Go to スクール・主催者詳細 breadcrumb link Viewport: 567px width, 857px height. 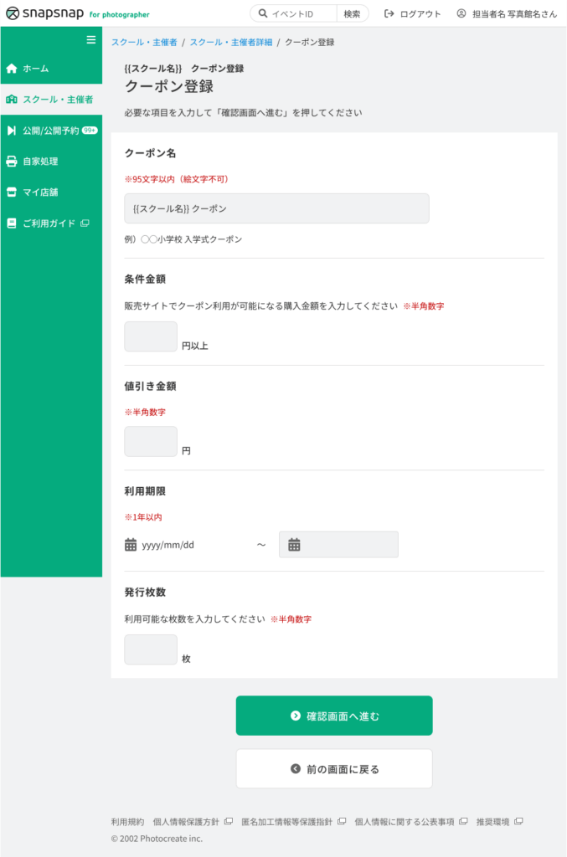(231, 42)
